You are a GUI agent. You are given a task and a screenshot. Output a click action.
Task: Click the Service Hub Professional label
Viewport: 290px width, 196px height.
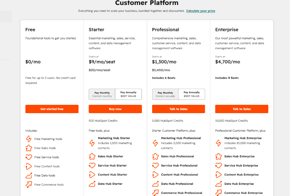tap(179, 165)
